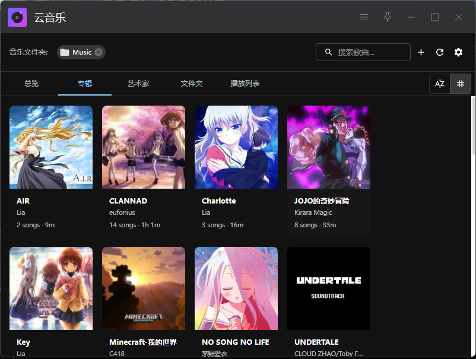Click '2 songs · 9m' text
This screenshot has height=359, width=476.
tap(36, 225)
